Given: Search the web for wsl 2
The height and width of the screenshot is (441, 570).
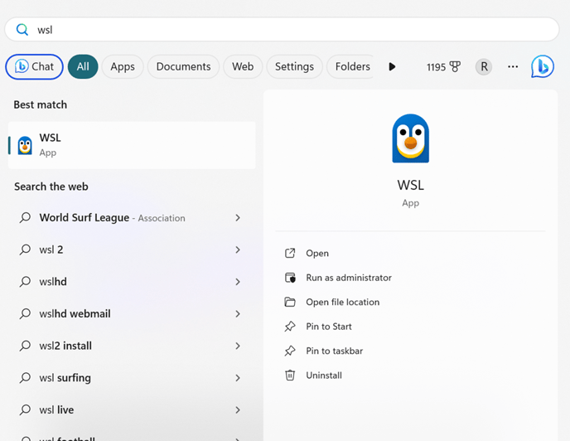Looking at the screenshot, I should (x=51, y=250).
